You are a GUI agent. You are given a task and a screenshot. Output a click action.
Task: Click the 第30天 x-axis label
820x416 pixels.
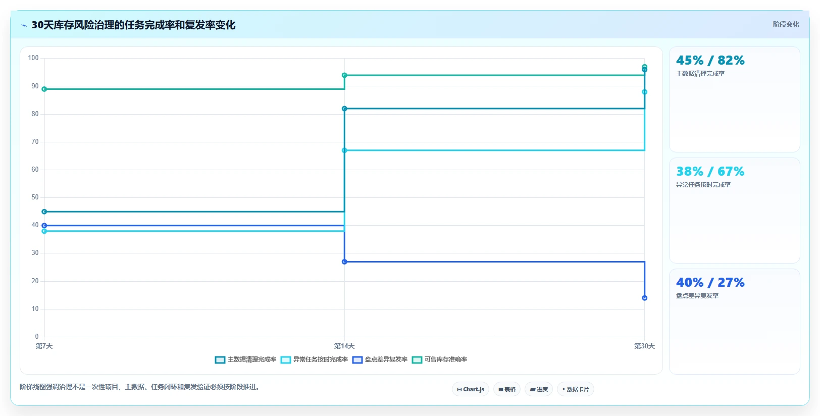pos(645,346)
